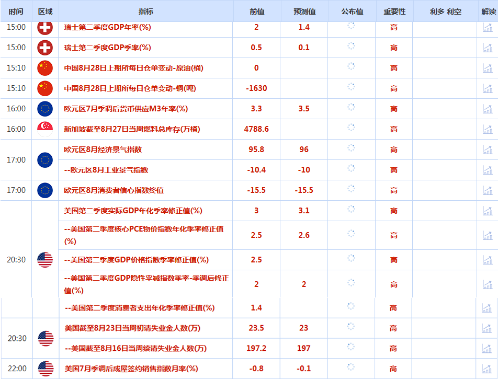Open chart icon for 新加坡燃料总库存 row
Screen dimensions: 498x379
pyautogui.click(x=488, y=129)
